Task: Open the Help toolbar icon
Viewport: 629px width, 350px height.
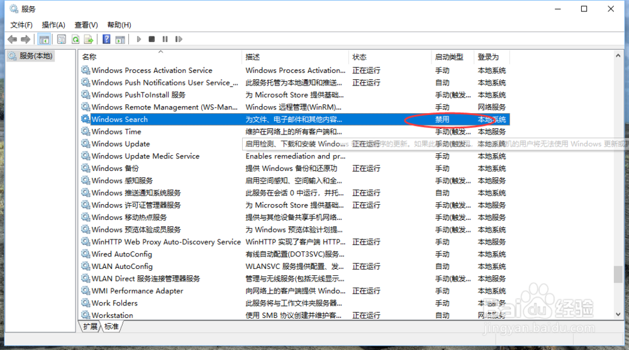Action: tap(106, 40)
